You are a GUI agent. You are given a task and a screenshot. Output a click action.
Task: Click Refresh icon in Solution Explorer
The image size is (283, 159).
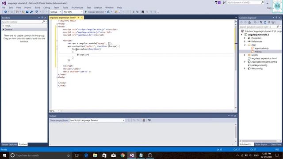click(265, 23)
